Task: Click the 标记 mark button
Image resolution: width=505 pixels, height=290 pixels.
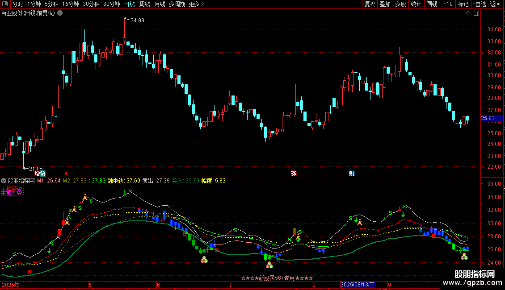Action: pyautogui.click(x=463, y=4)
